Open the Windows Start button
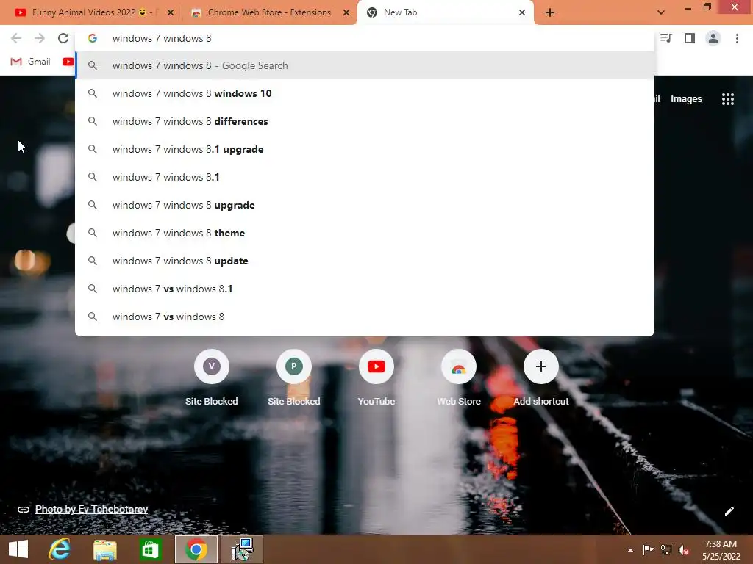The width and height of the screenshot is (753, 564). click(x=18, y=549)
